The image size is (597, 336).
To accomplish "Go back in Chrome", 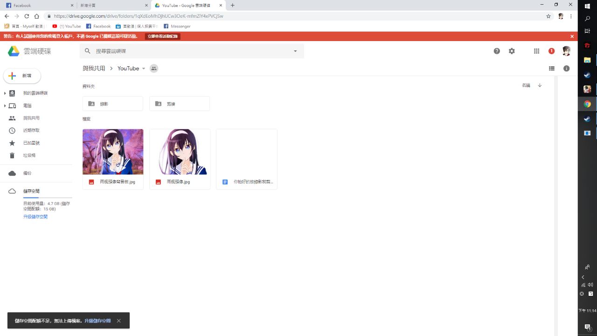I will click(x=7, y=16).
